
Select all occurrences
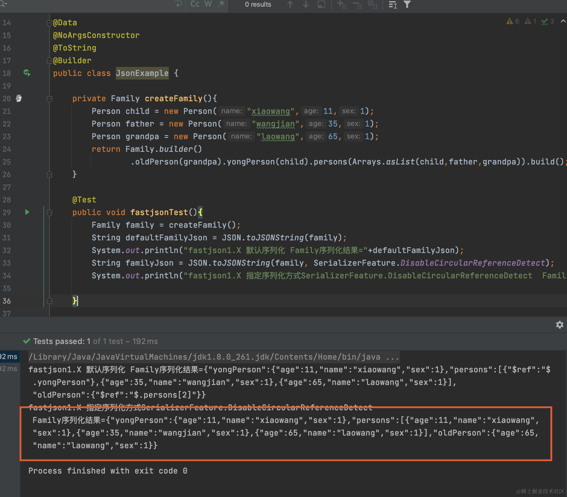(x=373, y=4)
